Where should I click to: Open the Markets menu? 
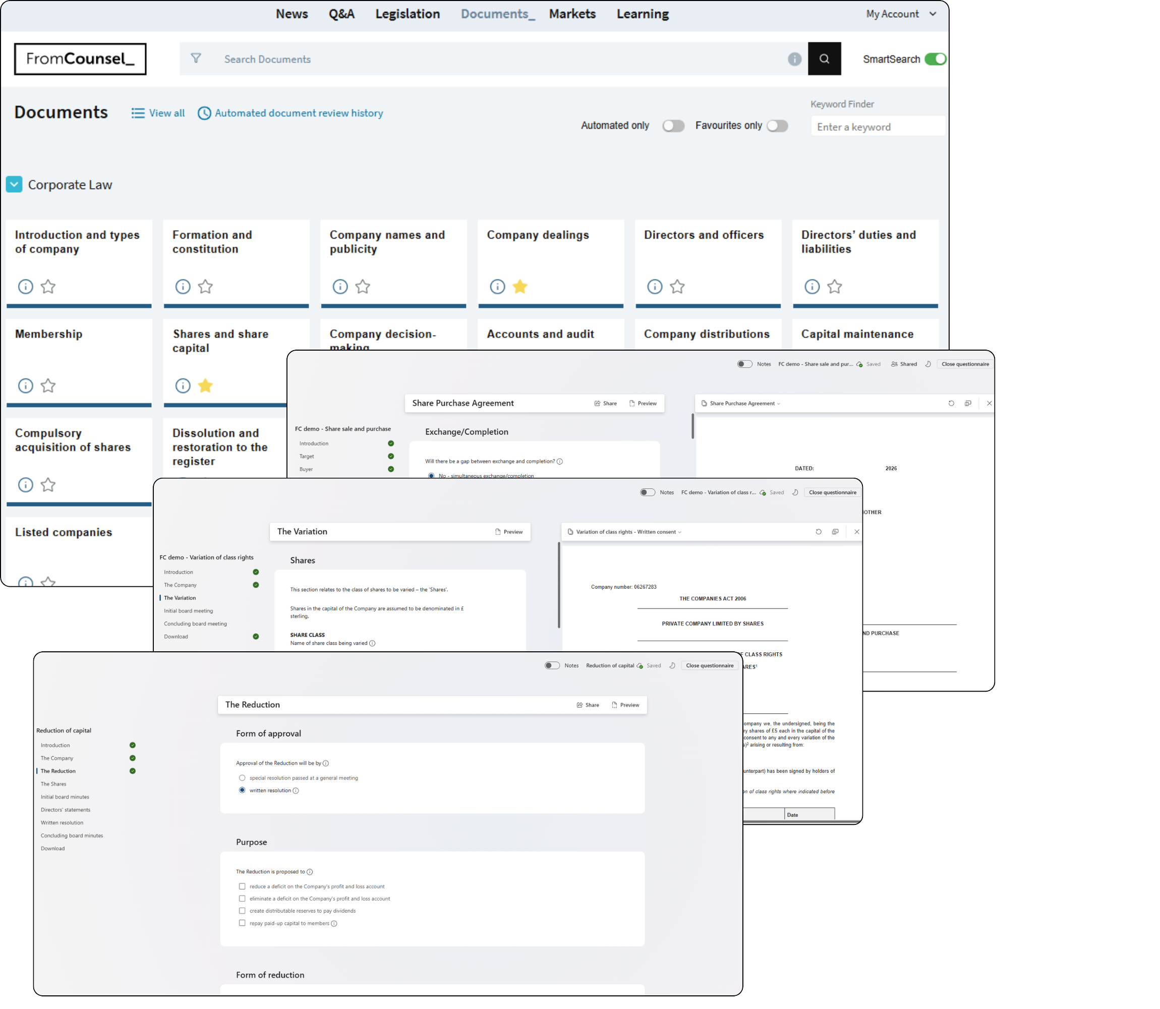[x=572, y=14]
